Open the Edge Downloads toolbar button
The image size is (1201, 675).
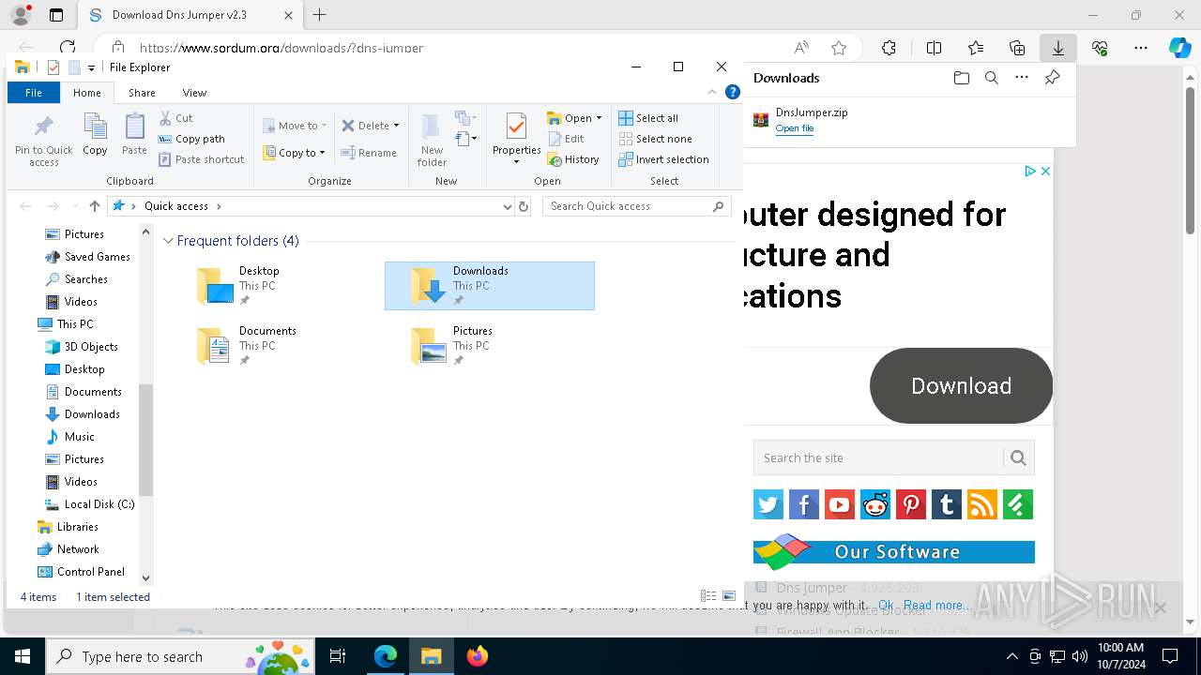pyautogui.click(x=1057, y=48)
